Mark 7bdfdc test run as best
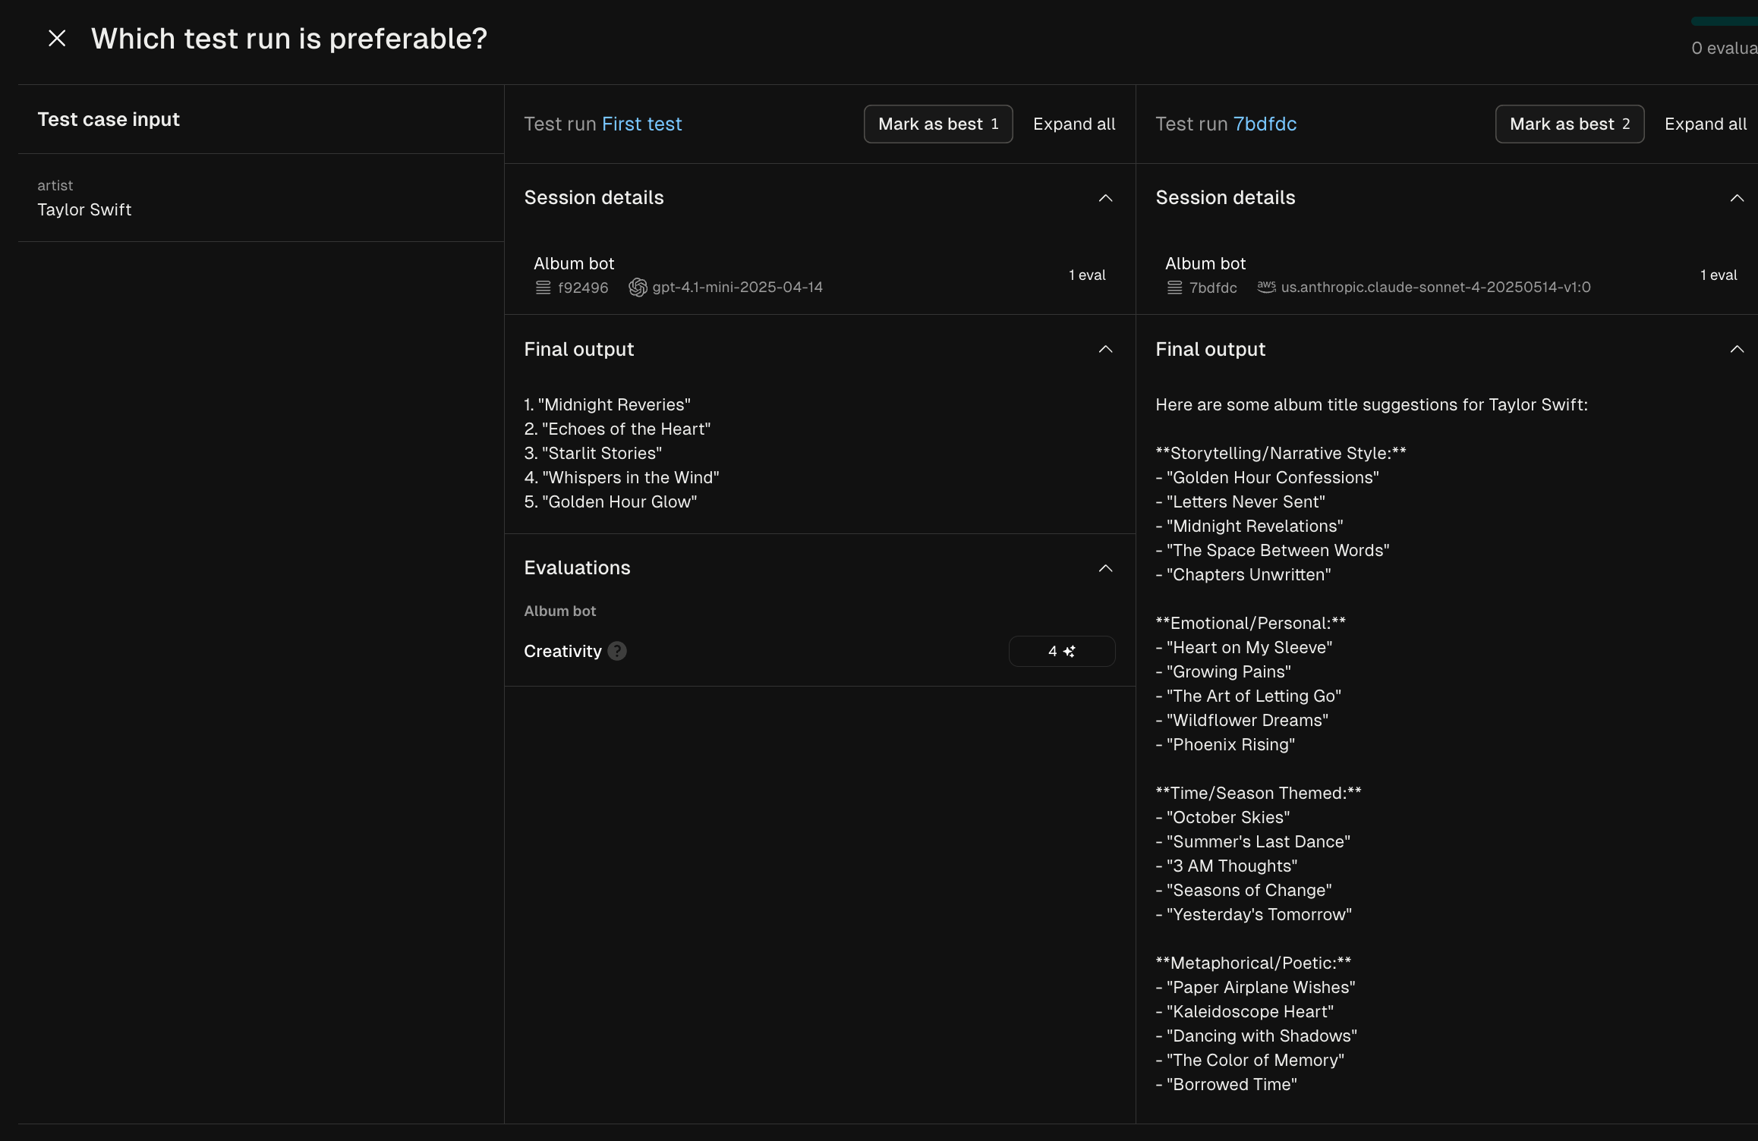This screenshot has width=1758, height=1141. pyautogui.click(x=1569, y=124)
